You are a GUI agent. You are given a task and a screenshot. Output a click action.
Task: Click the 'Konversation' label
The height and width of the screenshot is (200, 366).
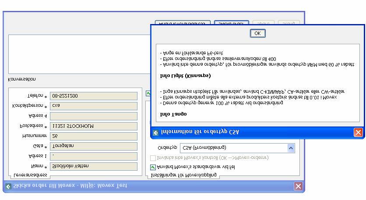[x=22, y=79]
